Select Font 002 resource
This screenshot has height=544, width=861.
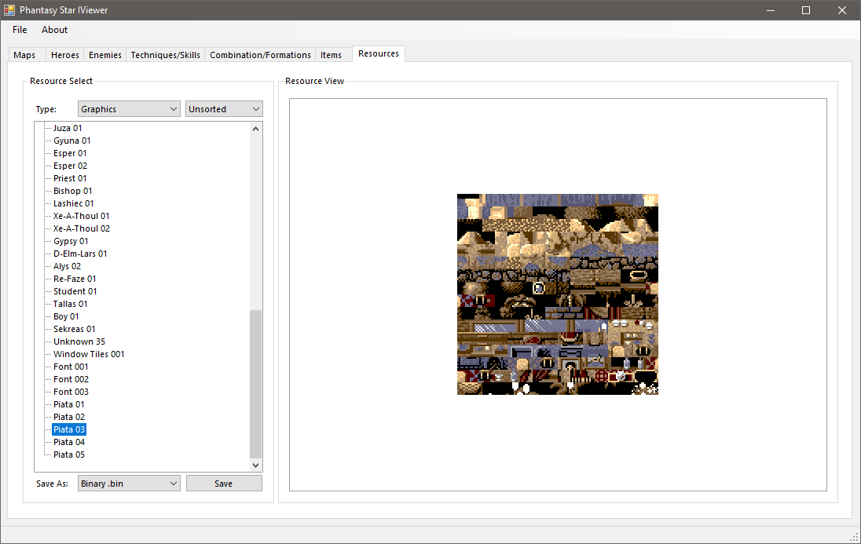pos(71,379)
